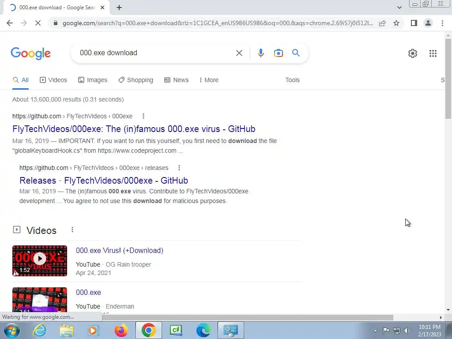Open Google settings gear
This screenshot has height=339, width=452.
click(x=413, y=53)
